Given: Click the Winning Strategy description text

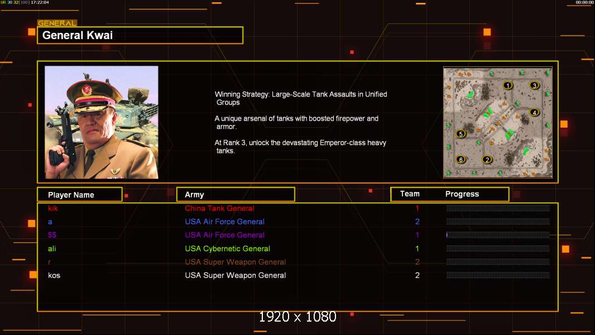Looking at the screenshot, I should [x=301, y=98].
